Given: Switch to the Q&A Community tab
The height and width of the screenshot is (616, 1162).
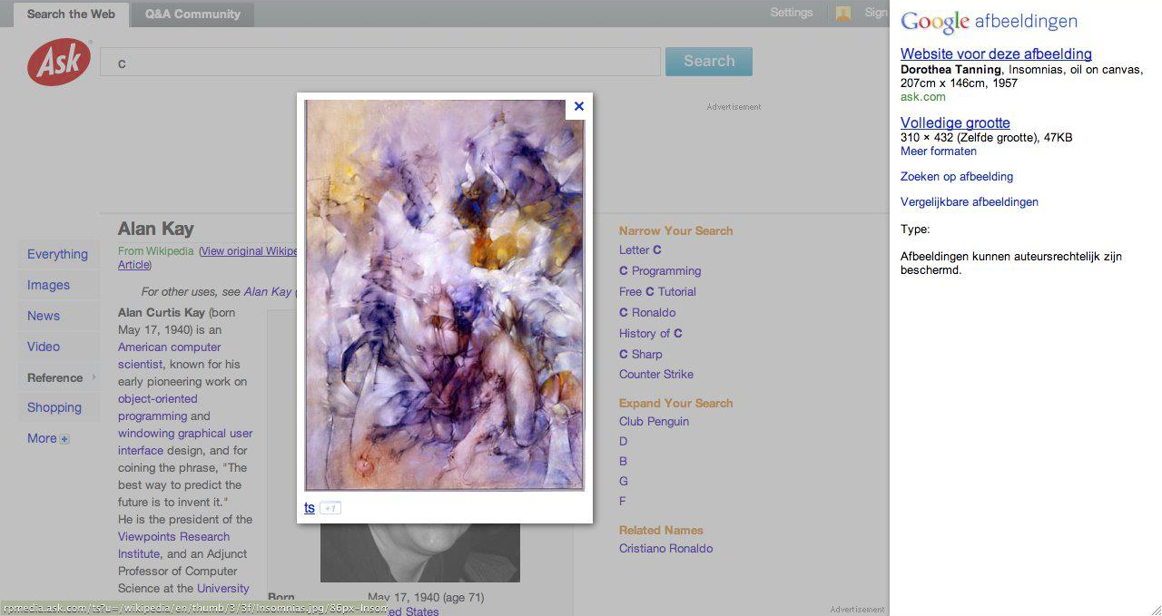Looking at the screenshot, I should click(192, 14).
